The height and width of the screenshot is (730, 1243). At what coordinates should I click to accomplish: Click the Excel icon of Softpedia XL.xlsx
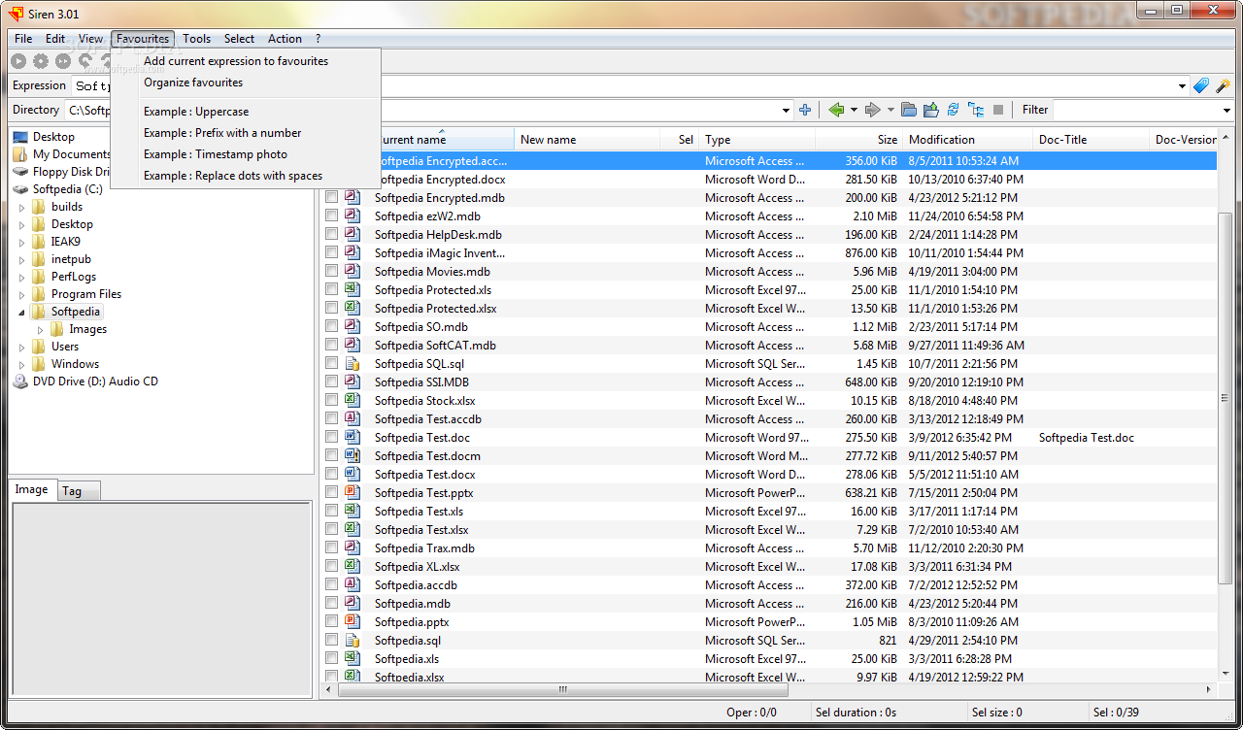point(353,566)
